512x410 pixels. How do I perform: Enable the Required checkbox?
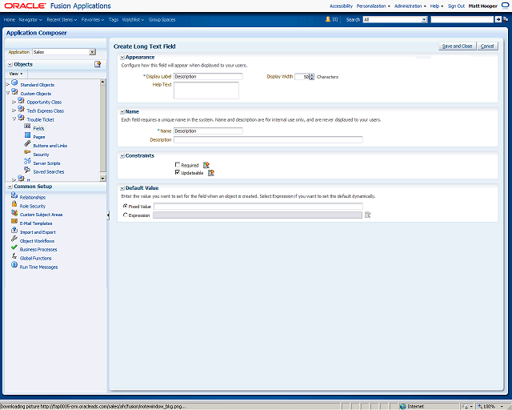coord(178,165)
